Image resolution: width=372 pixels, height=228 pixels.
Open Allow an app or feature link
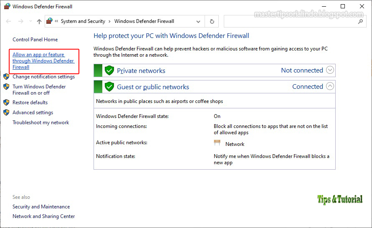43,61
